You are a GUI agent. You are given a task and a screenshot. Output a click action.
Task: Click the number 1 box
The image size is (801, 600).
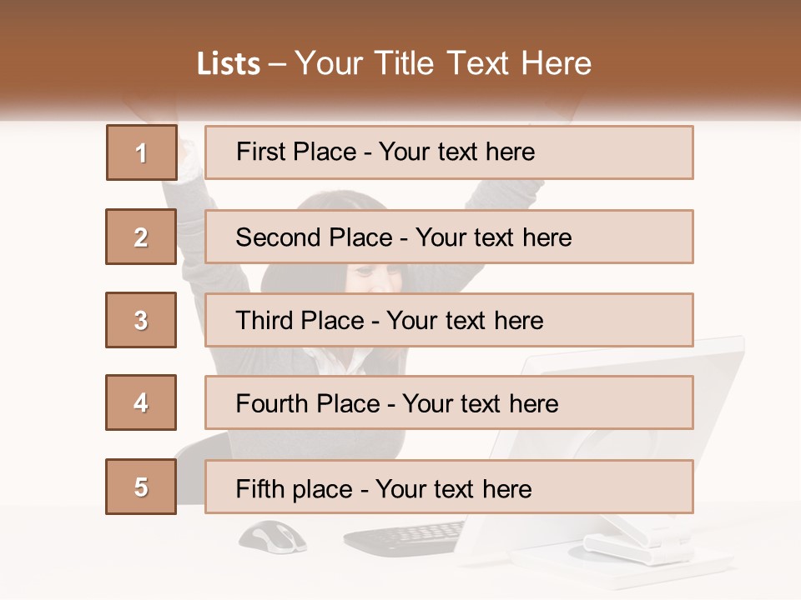point(141,152)
